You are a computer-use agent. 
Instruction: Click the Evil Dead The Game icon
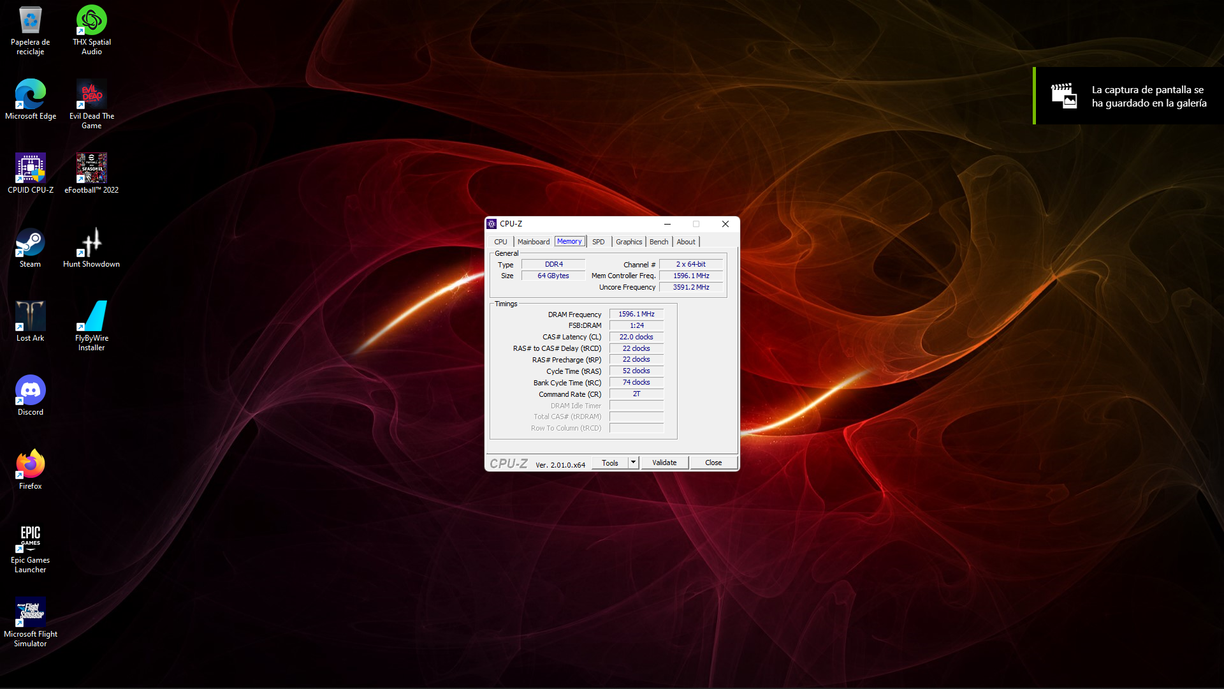tap(91, 94)
